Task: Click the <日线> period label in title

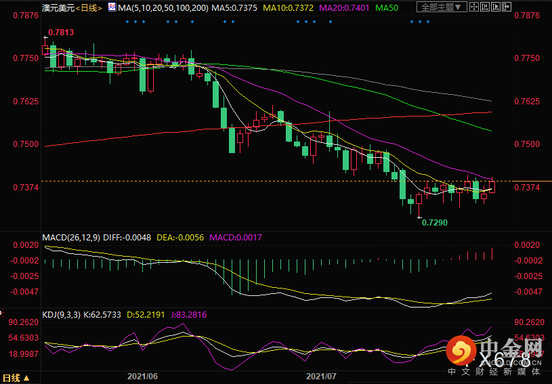Action: [x=89, y=7]
